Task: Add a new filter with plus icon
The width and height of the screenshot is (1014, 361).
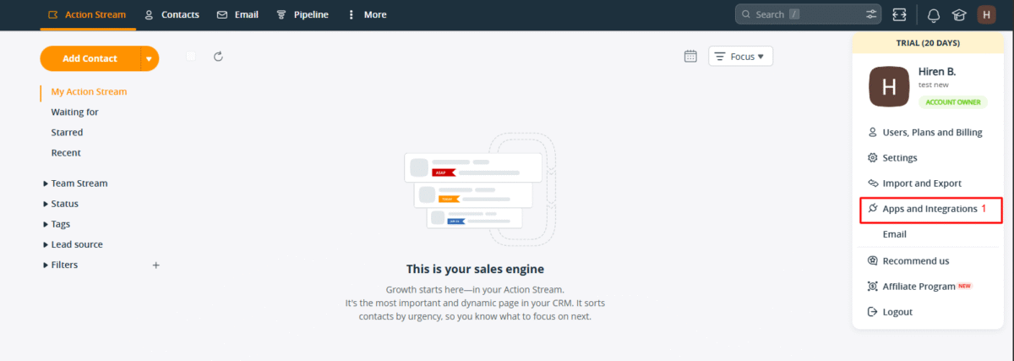Action: click(155, 265)
